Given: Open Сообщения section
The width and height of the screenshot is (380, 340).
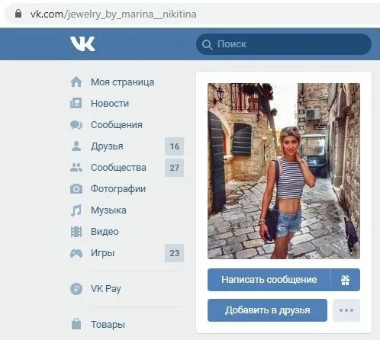Looking at the screenshot, I should tap(117, 125).
